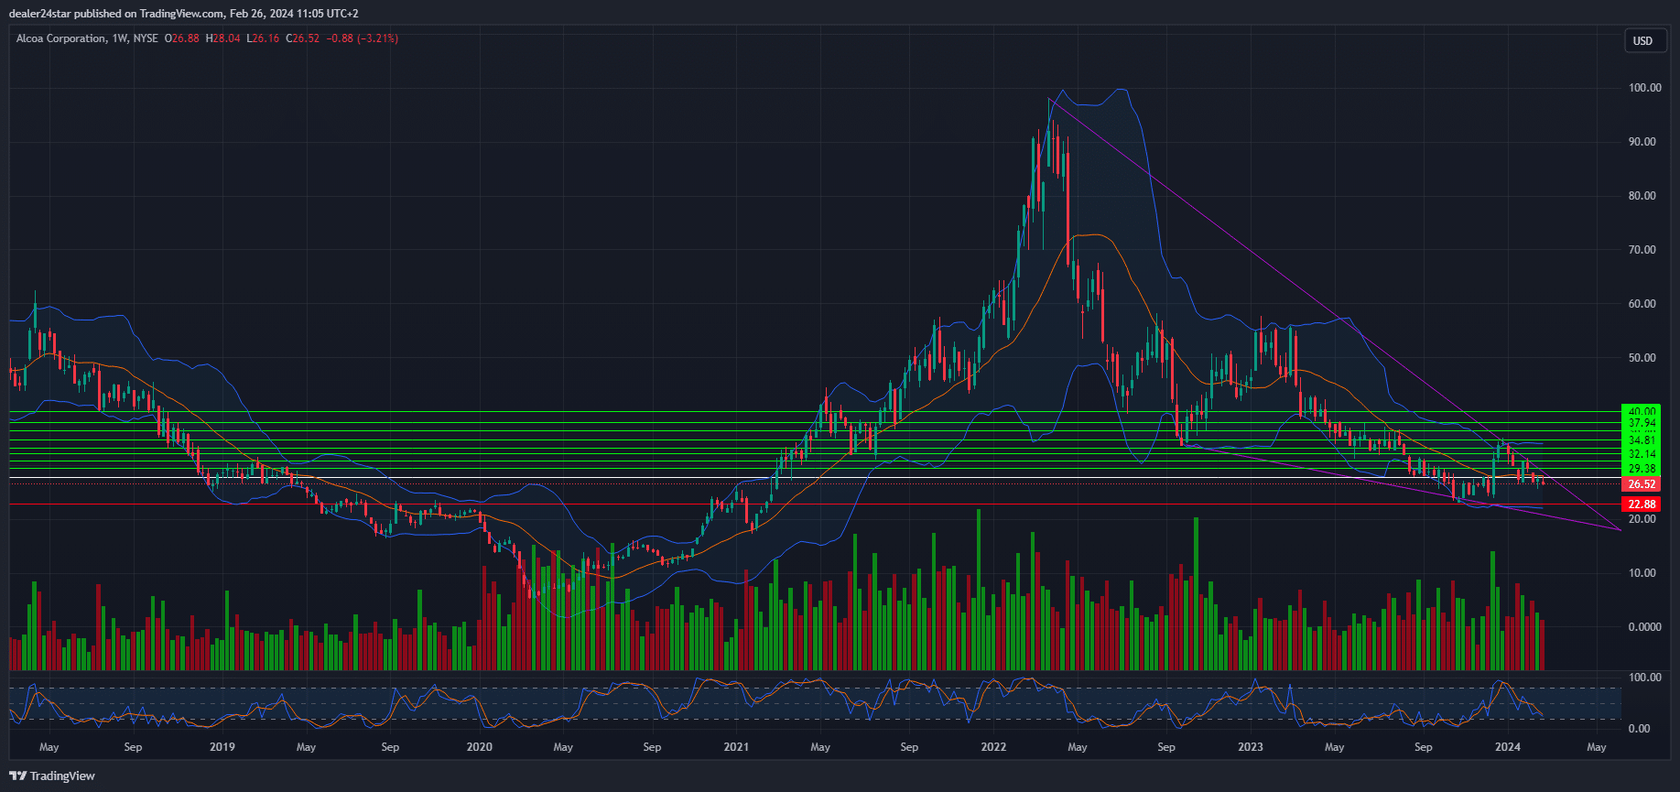Click 100.00 on the oscillator scale
1680x792 pixels.
coord(1644,678)
